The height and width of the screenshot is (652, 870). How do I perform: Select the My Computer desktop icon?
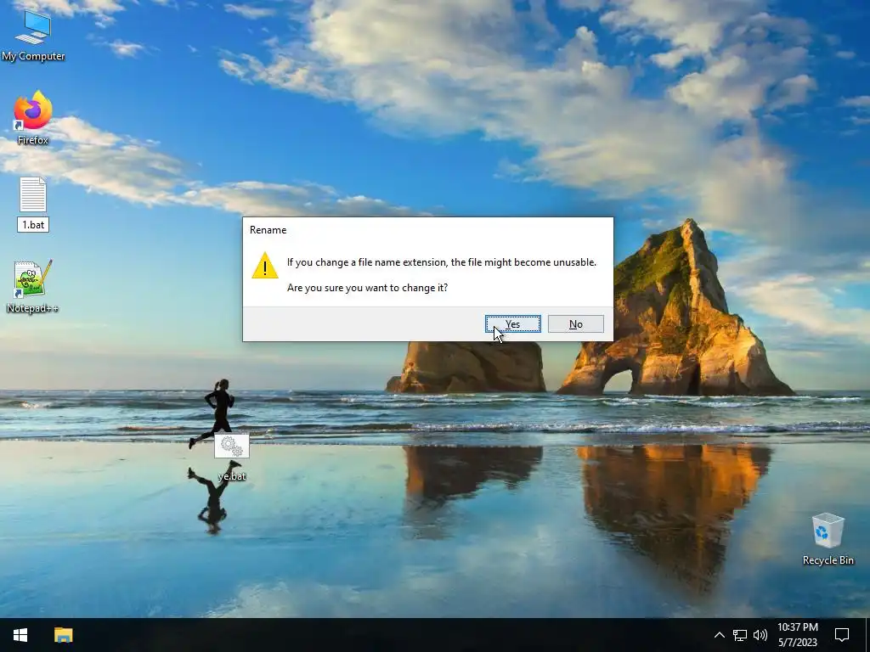[x=33, y=28]
